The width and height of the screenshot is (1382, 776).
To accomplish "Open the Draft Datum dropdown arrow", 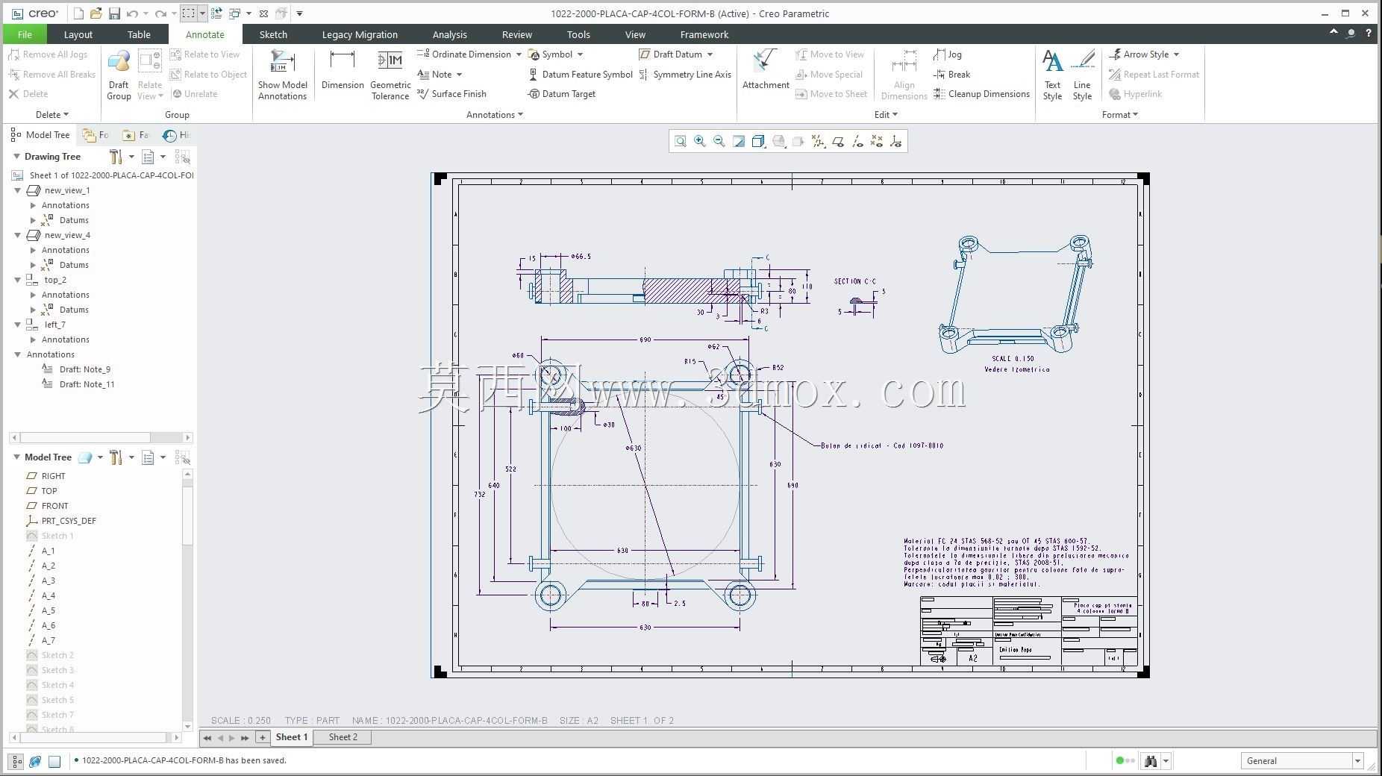I will coord(710,54).
